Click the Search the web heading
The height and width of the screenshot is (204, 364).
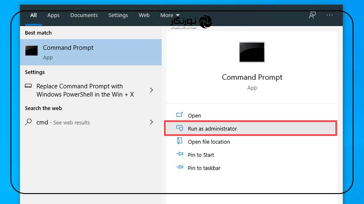tap(43, 108)
